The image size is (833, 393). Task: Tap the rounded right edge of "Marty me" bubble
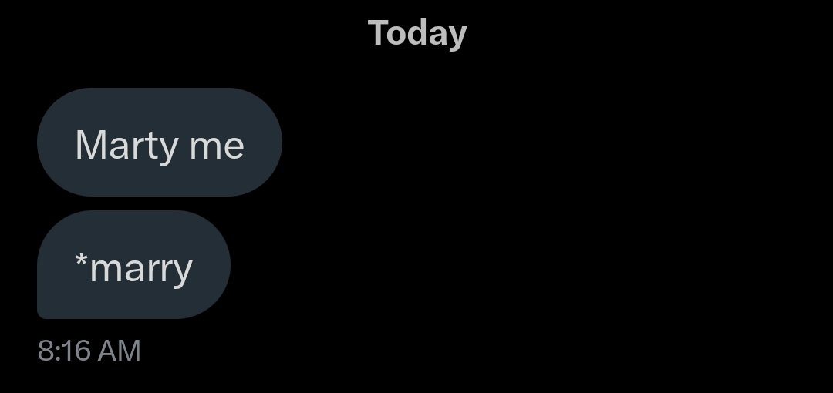[x=271, y=143]
